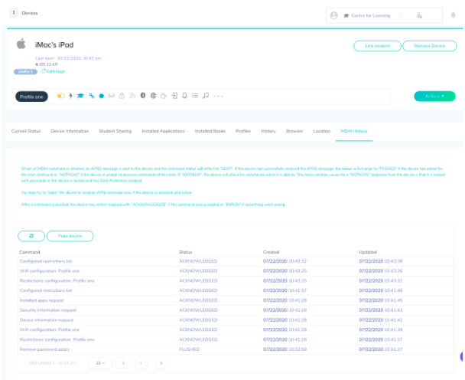The height and width of the screenshot is (380, 465).
Task: Click Installed apps request command row
Action: (x=42, y=300)
